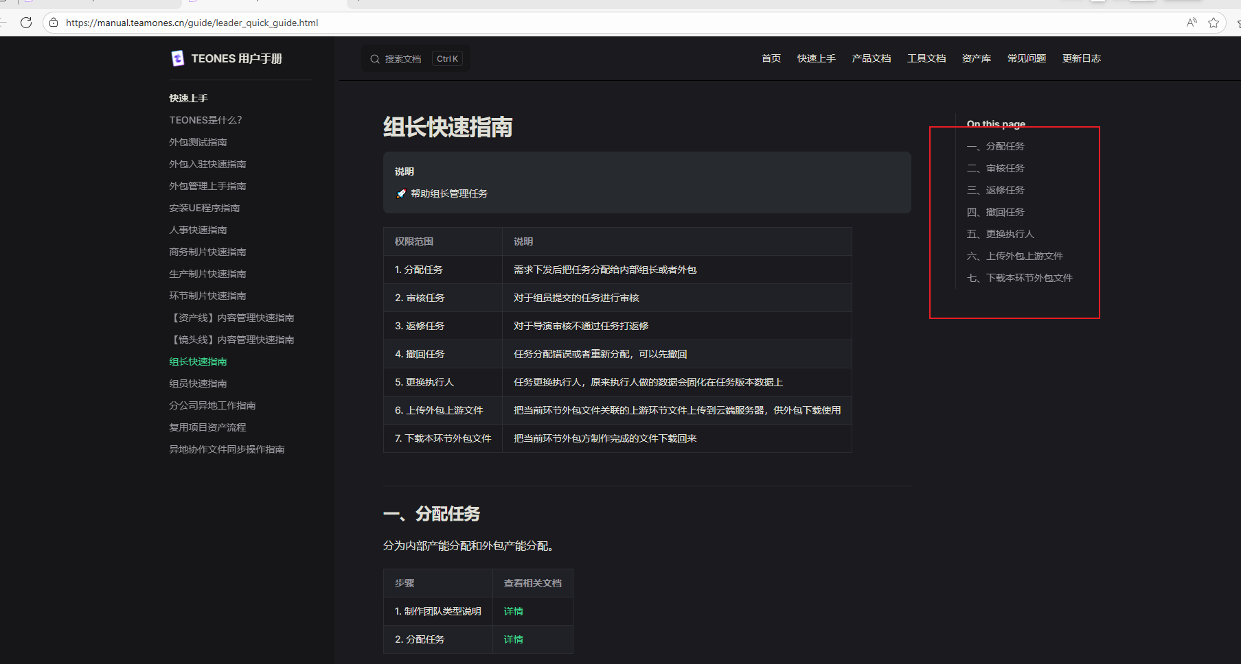Click the 查看相关文档 column header
The width and height of the screenshot is (1241, 664).
pyautogui.click(x=533, y=583)
